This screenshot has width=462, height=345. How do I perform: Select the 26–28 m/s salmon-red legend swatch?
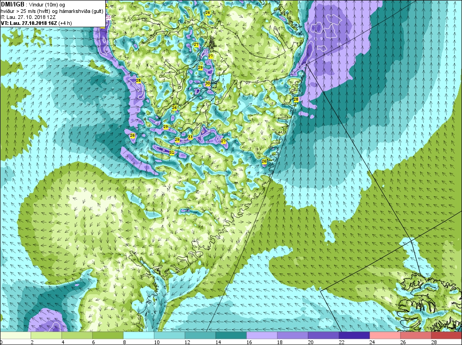point(415,336)
